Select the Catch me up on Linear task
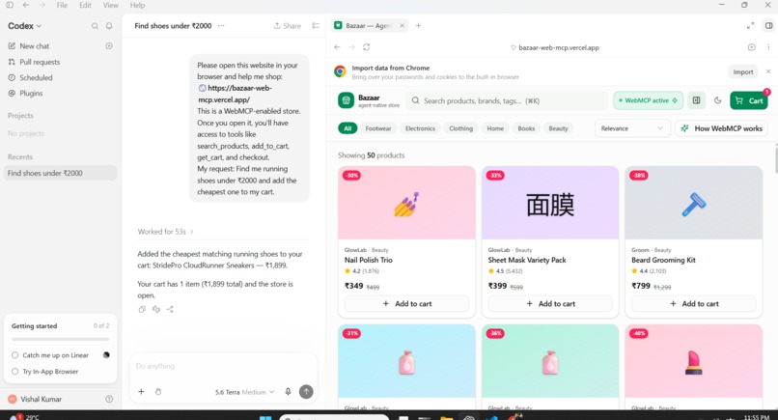This screenshot has height=420, width=778. click(56, 355)
